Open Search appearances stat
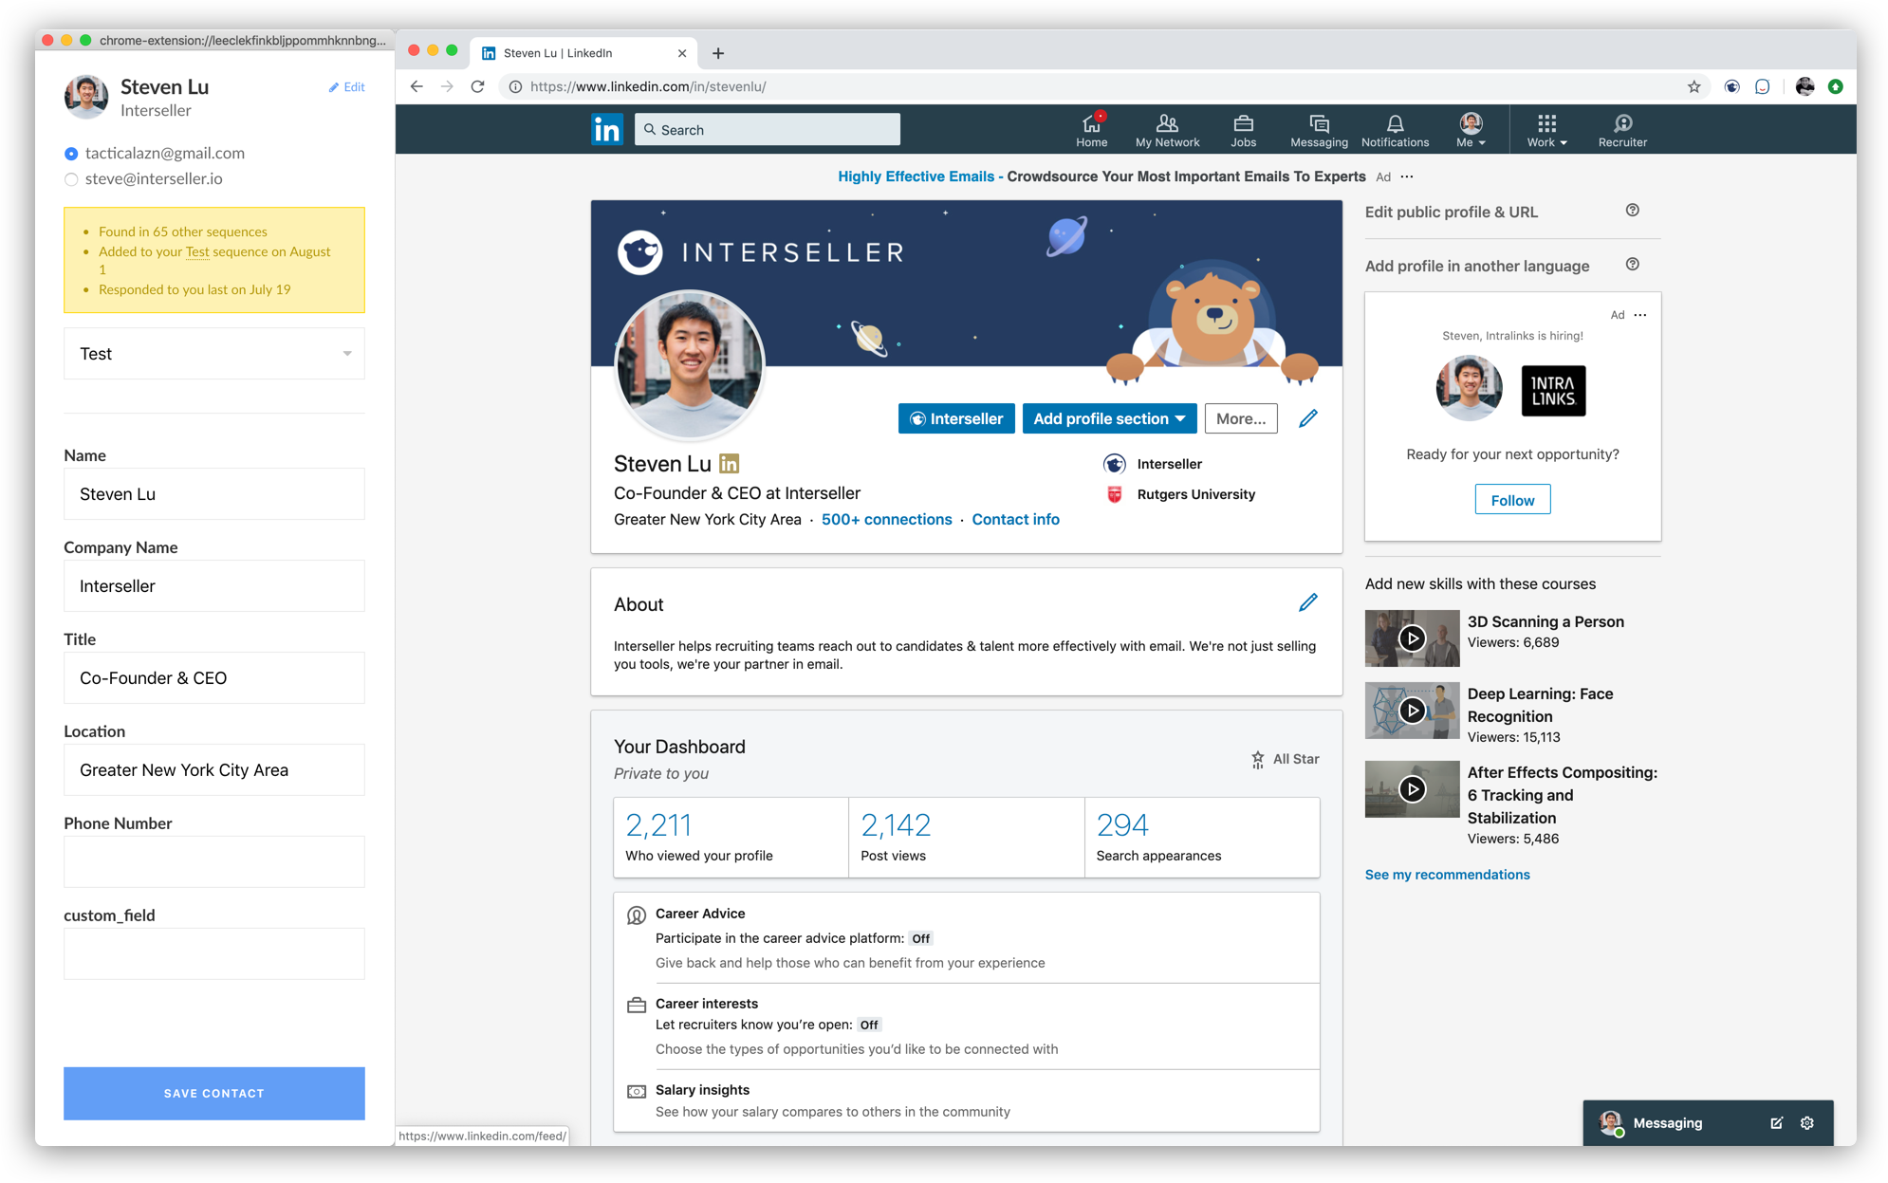Image resolution: width=1888 pixels, height=1183 pixels. click(x=1201, y=838)
